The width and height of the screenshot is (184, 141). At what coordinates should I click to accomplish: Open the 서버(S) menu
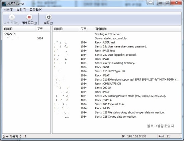pos(9,10)
